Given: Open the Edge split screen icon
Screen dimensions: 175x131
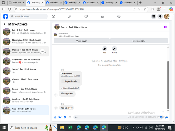Looking at the screenshot, I should pyautogui.click(x=134, y=9).
